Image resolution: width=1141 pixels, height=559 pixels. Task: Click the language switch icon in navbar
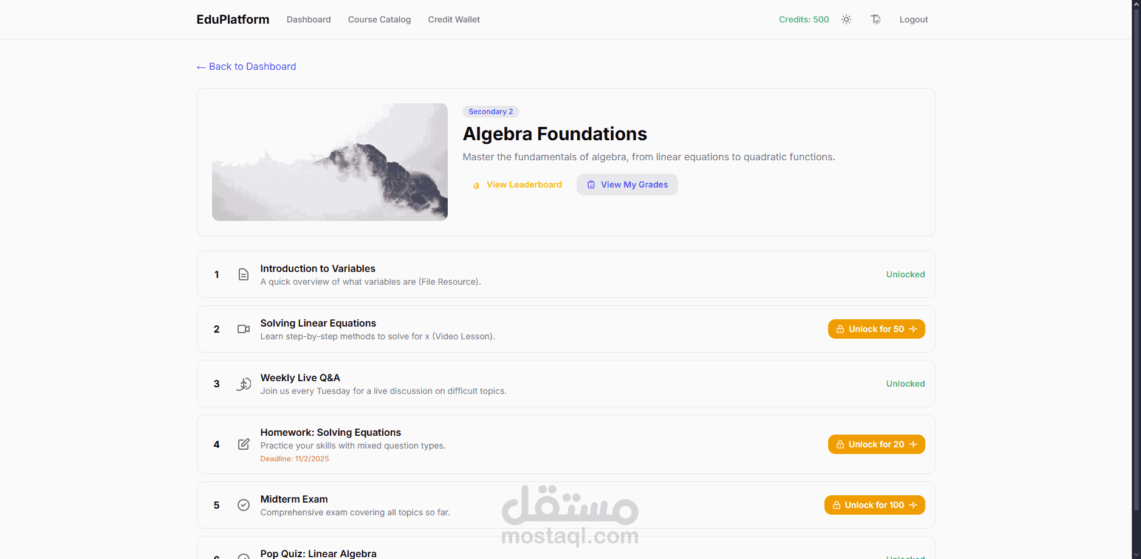(875, 19)
